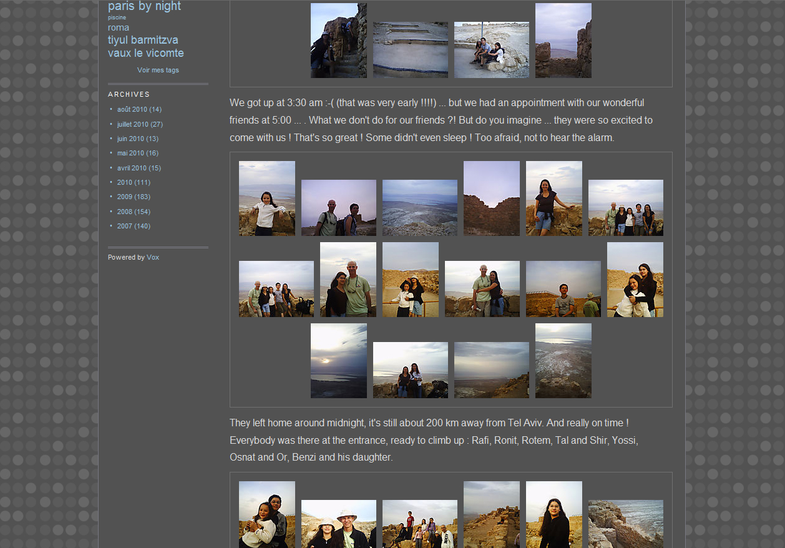View the mai 2010 archive

tap(130, 153)
